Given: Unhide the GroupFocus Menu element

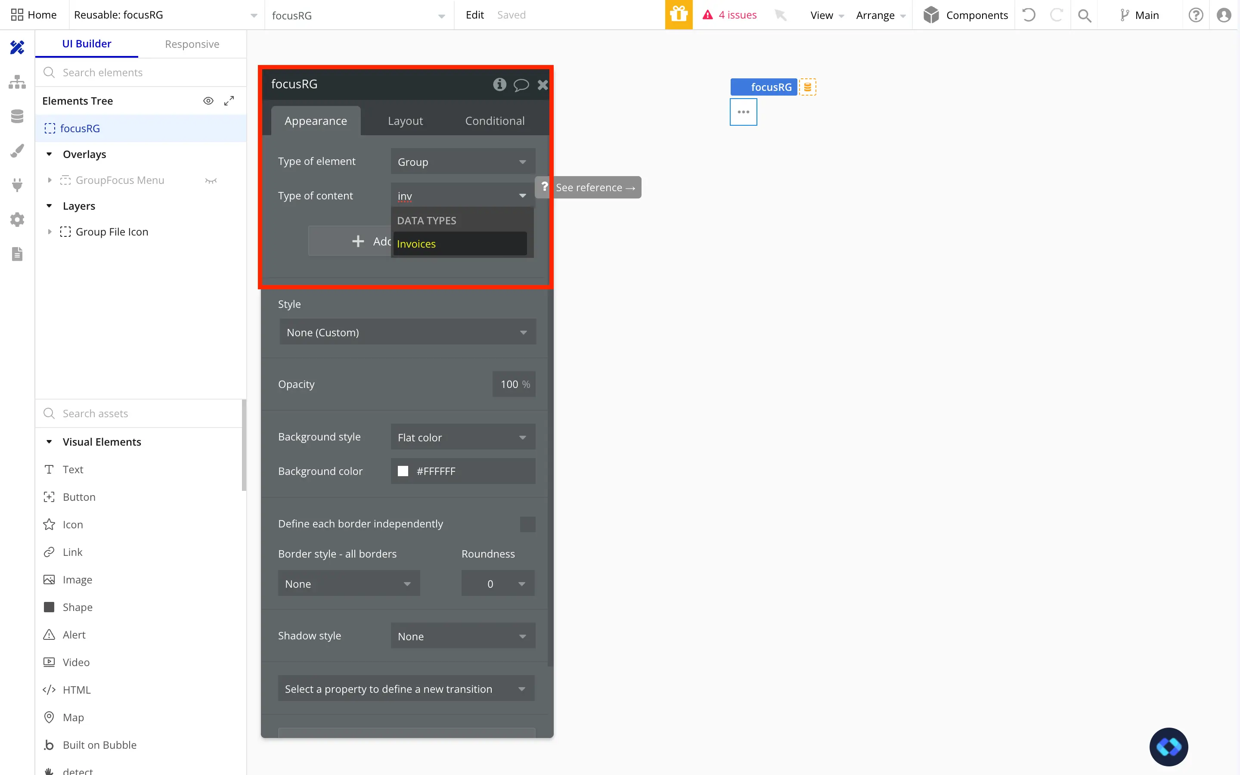Looking at the screenshot, I should [x=211, y=180].
